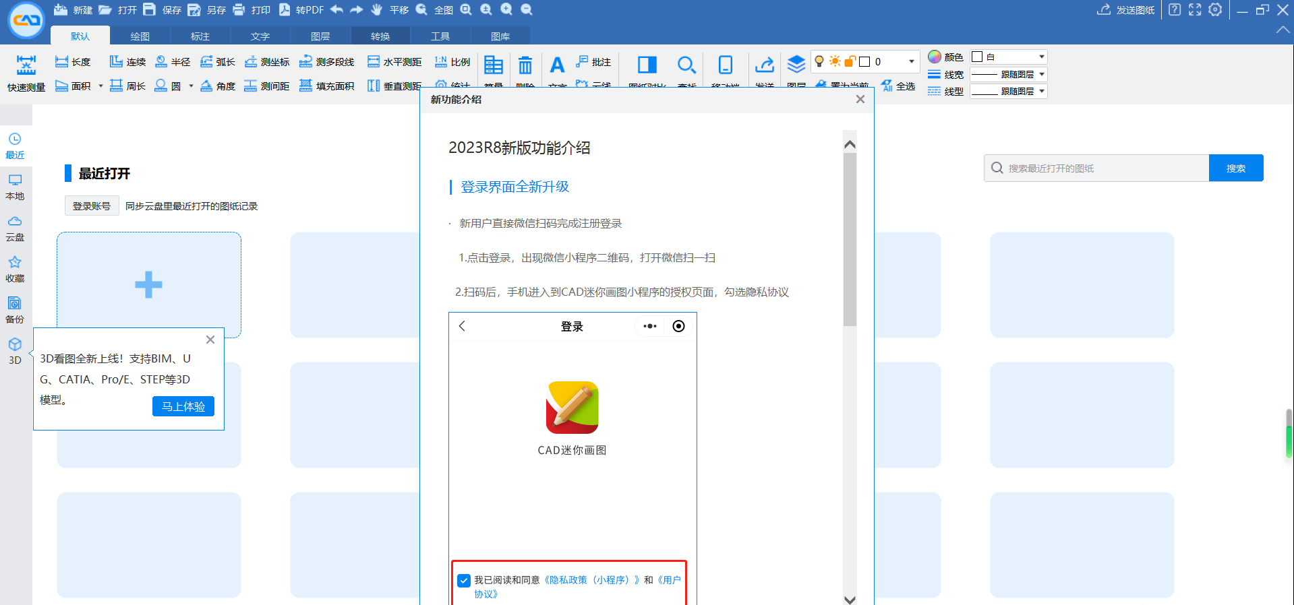Toggle the orange layer lock icon

850,61
